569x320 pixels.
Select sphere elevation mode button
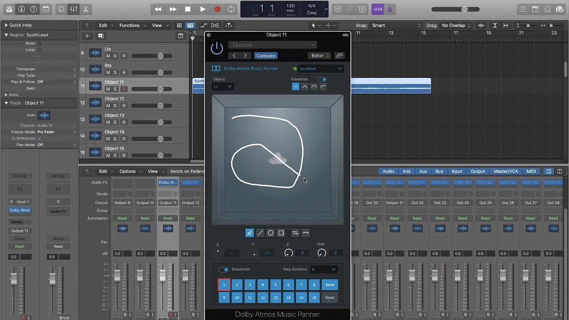(x=314, y=87)
